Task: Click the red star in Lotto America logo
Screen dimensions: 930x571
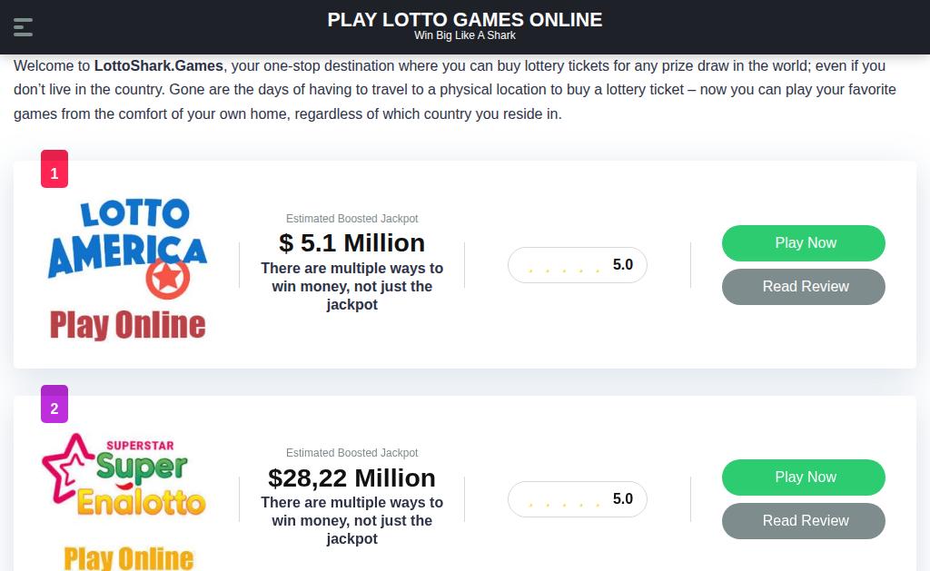Action: pos(168,277)
